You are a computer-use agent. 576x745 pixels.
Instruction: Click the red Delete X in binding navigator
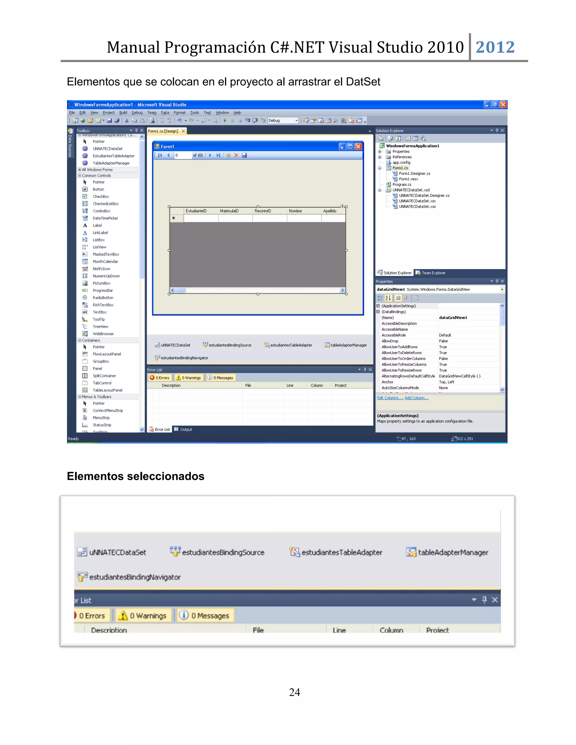pos(236,155)
